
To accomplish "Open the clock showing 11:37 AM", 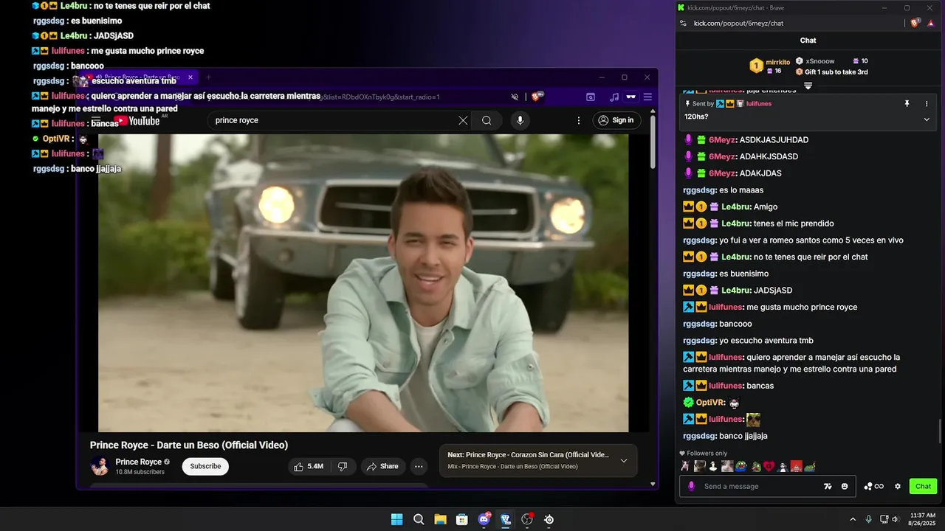I will [x=922, y=519].
